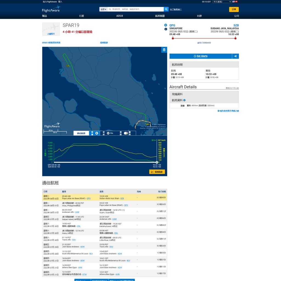Open the SPAR19的航班時刻表 link

pyautogui.click(x=51, y=43)
